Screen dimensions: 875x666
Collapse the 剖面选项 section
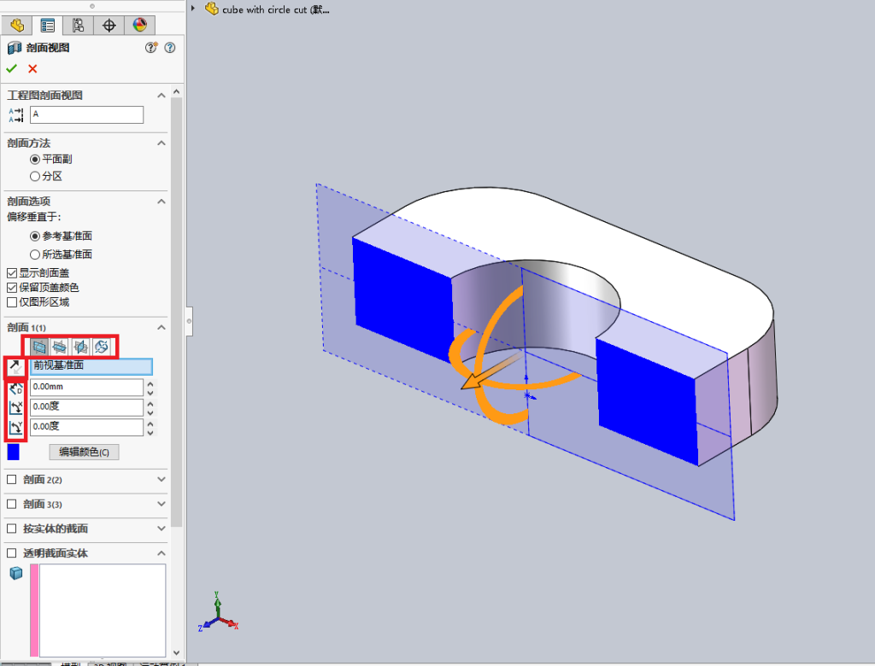[x=161, y=202]
